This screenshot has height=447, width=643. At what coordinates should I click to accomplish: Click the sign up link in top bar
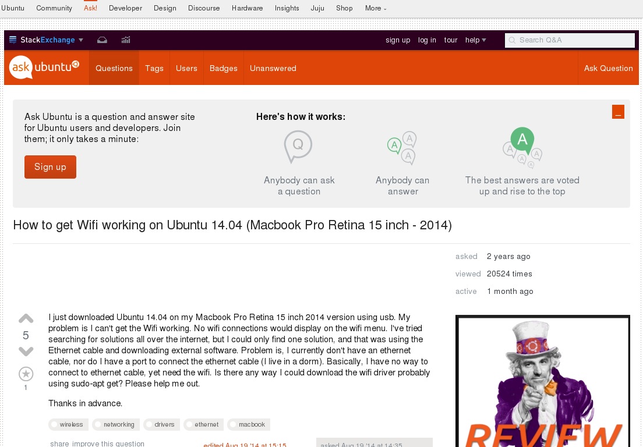point(398,40)
